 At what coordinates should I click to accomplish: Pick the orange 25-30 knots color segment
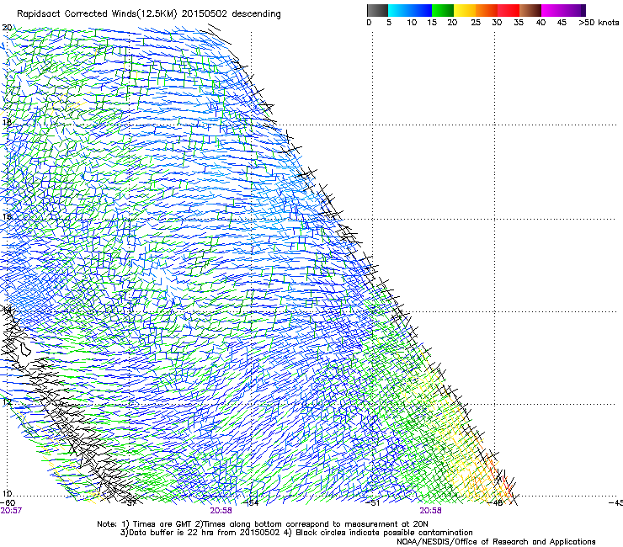point(487,10)
